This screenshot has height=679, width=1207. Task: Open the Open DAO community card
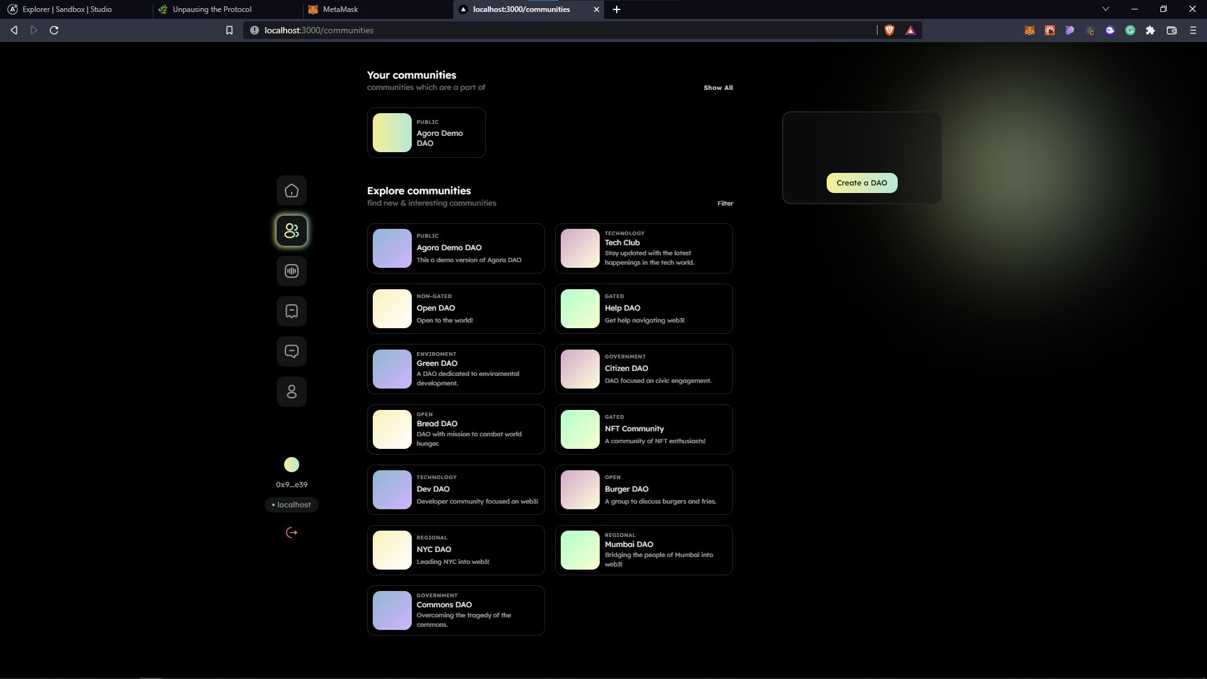tap(456, 309)
